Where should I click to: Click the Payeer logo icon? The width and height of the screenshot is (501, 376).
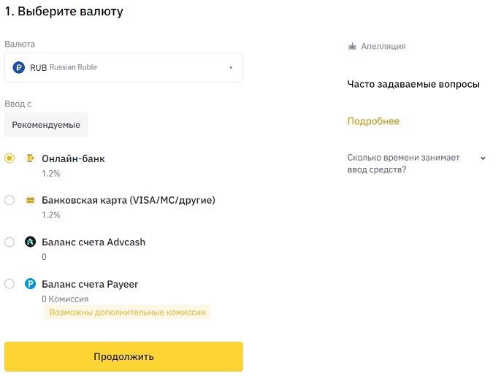(31, 284)
